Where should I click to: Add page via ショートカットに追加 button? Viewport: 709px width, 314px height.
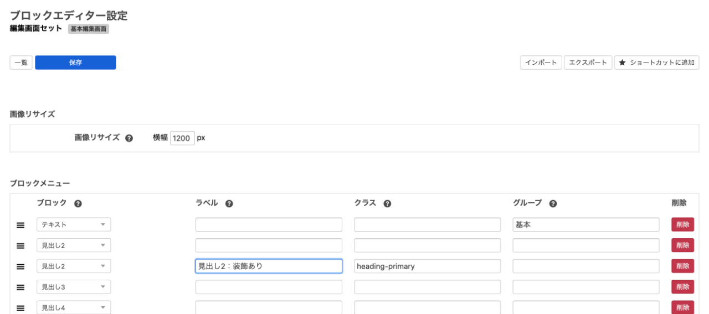coord(656,62)
